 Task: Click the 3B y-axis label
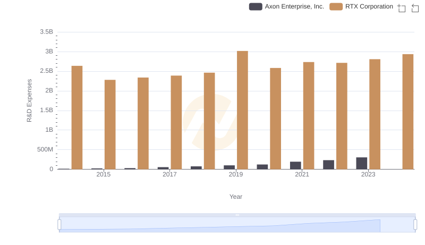point(49,52)
